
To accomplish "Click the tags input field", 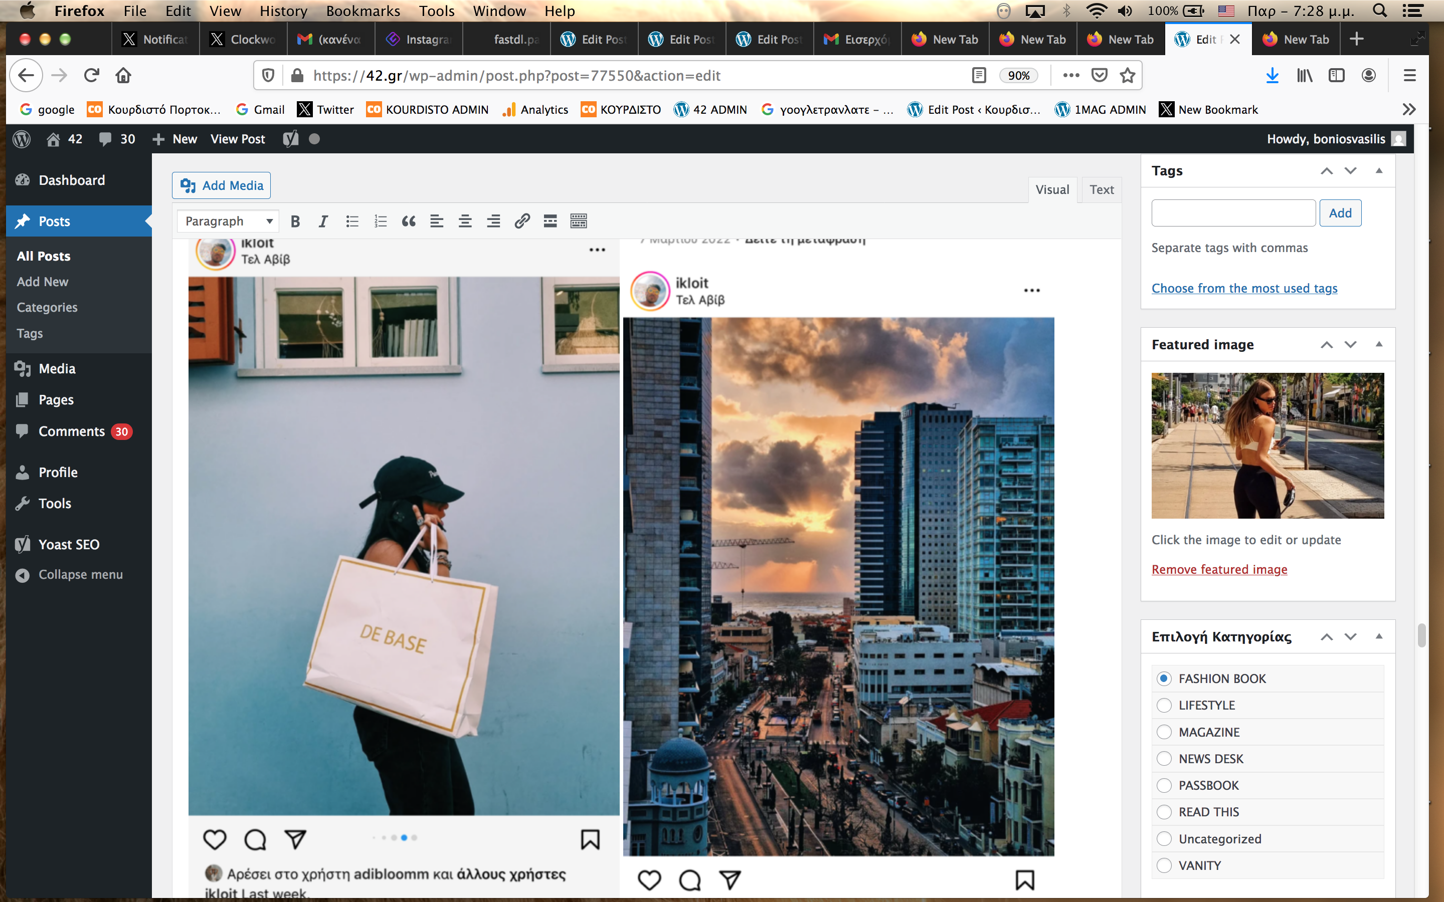I will tap(1233, 213).
